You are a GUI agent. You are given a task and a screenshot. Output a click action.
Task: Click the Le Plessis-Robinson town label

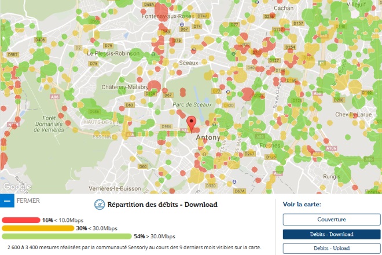click(x=113, y=53)
